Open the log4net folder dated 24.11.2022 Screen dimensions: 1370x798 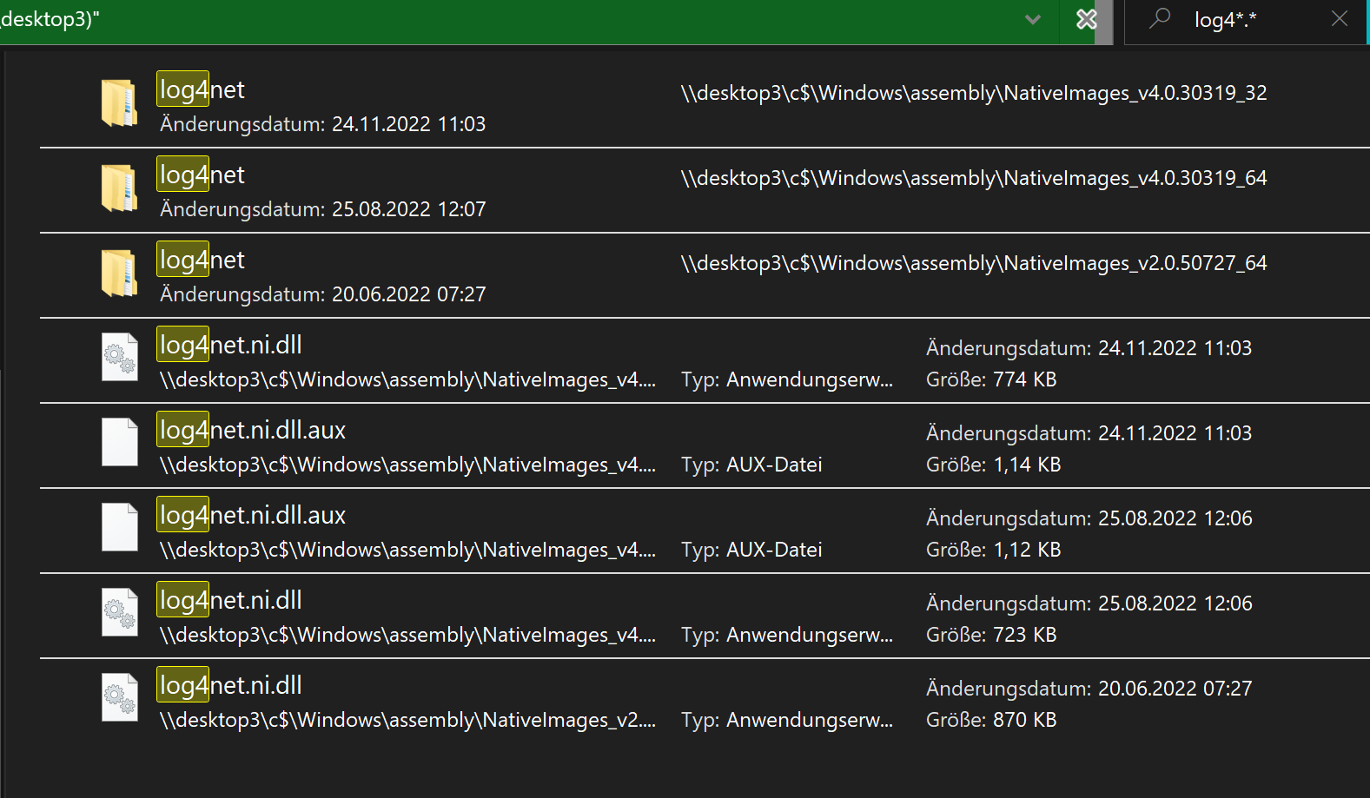coord(119,104)
